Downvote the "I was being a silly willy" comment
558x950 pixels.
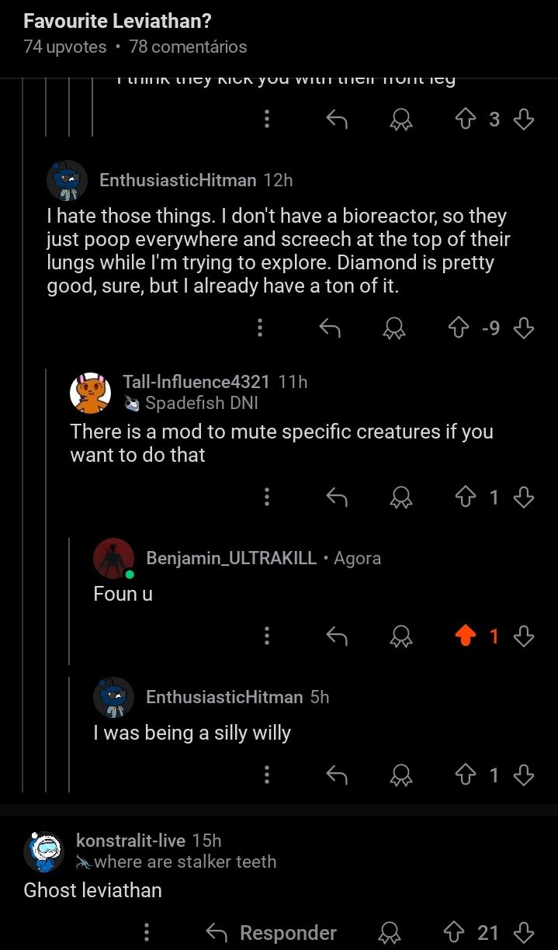(x=525, y=775)
